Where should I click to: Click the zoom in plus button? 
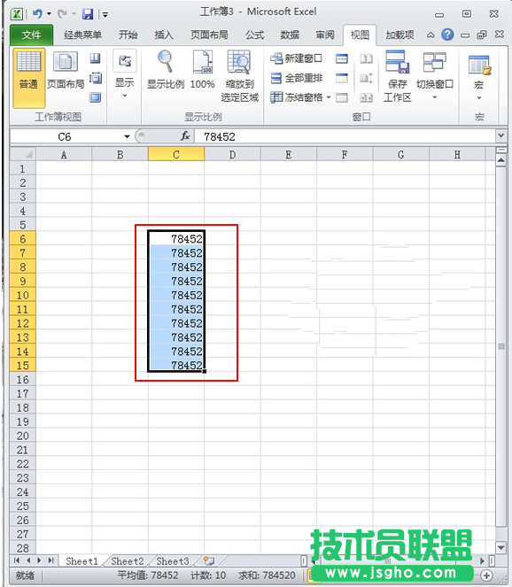coord(486,575)
